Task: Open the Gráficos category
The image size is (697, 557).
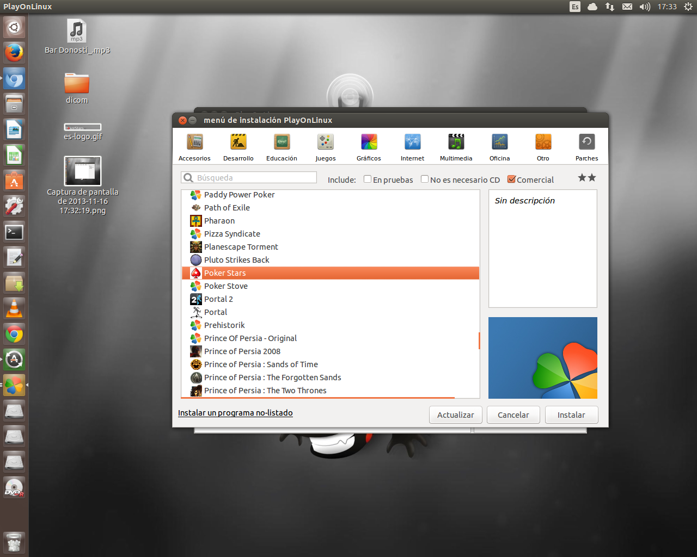Action: tap(369, 147)
